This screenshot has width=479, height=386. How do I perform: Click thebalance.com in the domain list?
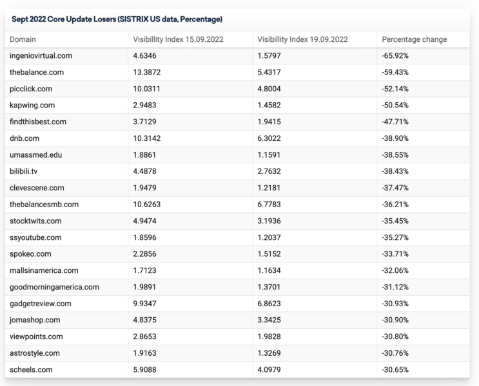pos(37,72)
